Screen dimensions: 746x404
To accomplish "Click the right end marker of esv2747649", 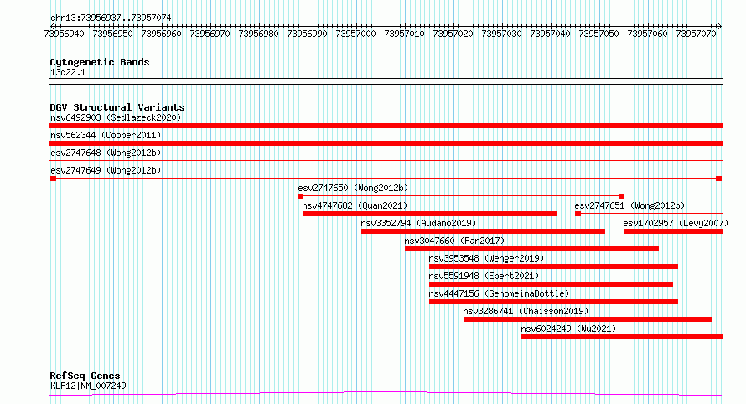I will (719, 179).
